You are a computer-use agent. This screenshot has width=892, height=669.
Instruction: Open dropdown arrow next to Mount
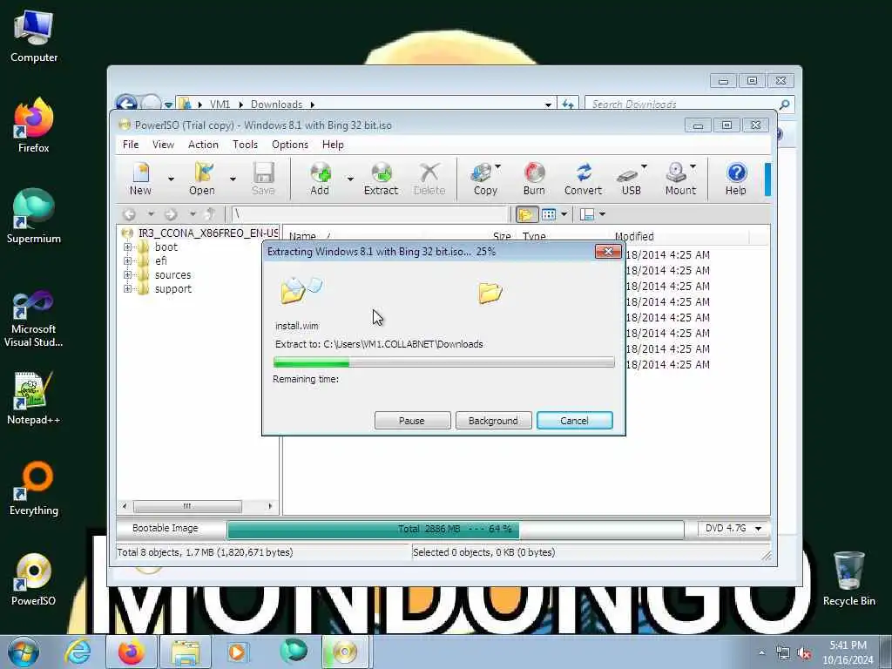tap(693, 166)
